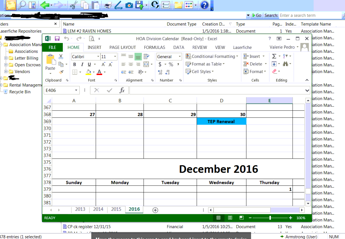Add a new sheet with plus button
This screenshot has height=239, width=345.
click(x=155, y=210)
